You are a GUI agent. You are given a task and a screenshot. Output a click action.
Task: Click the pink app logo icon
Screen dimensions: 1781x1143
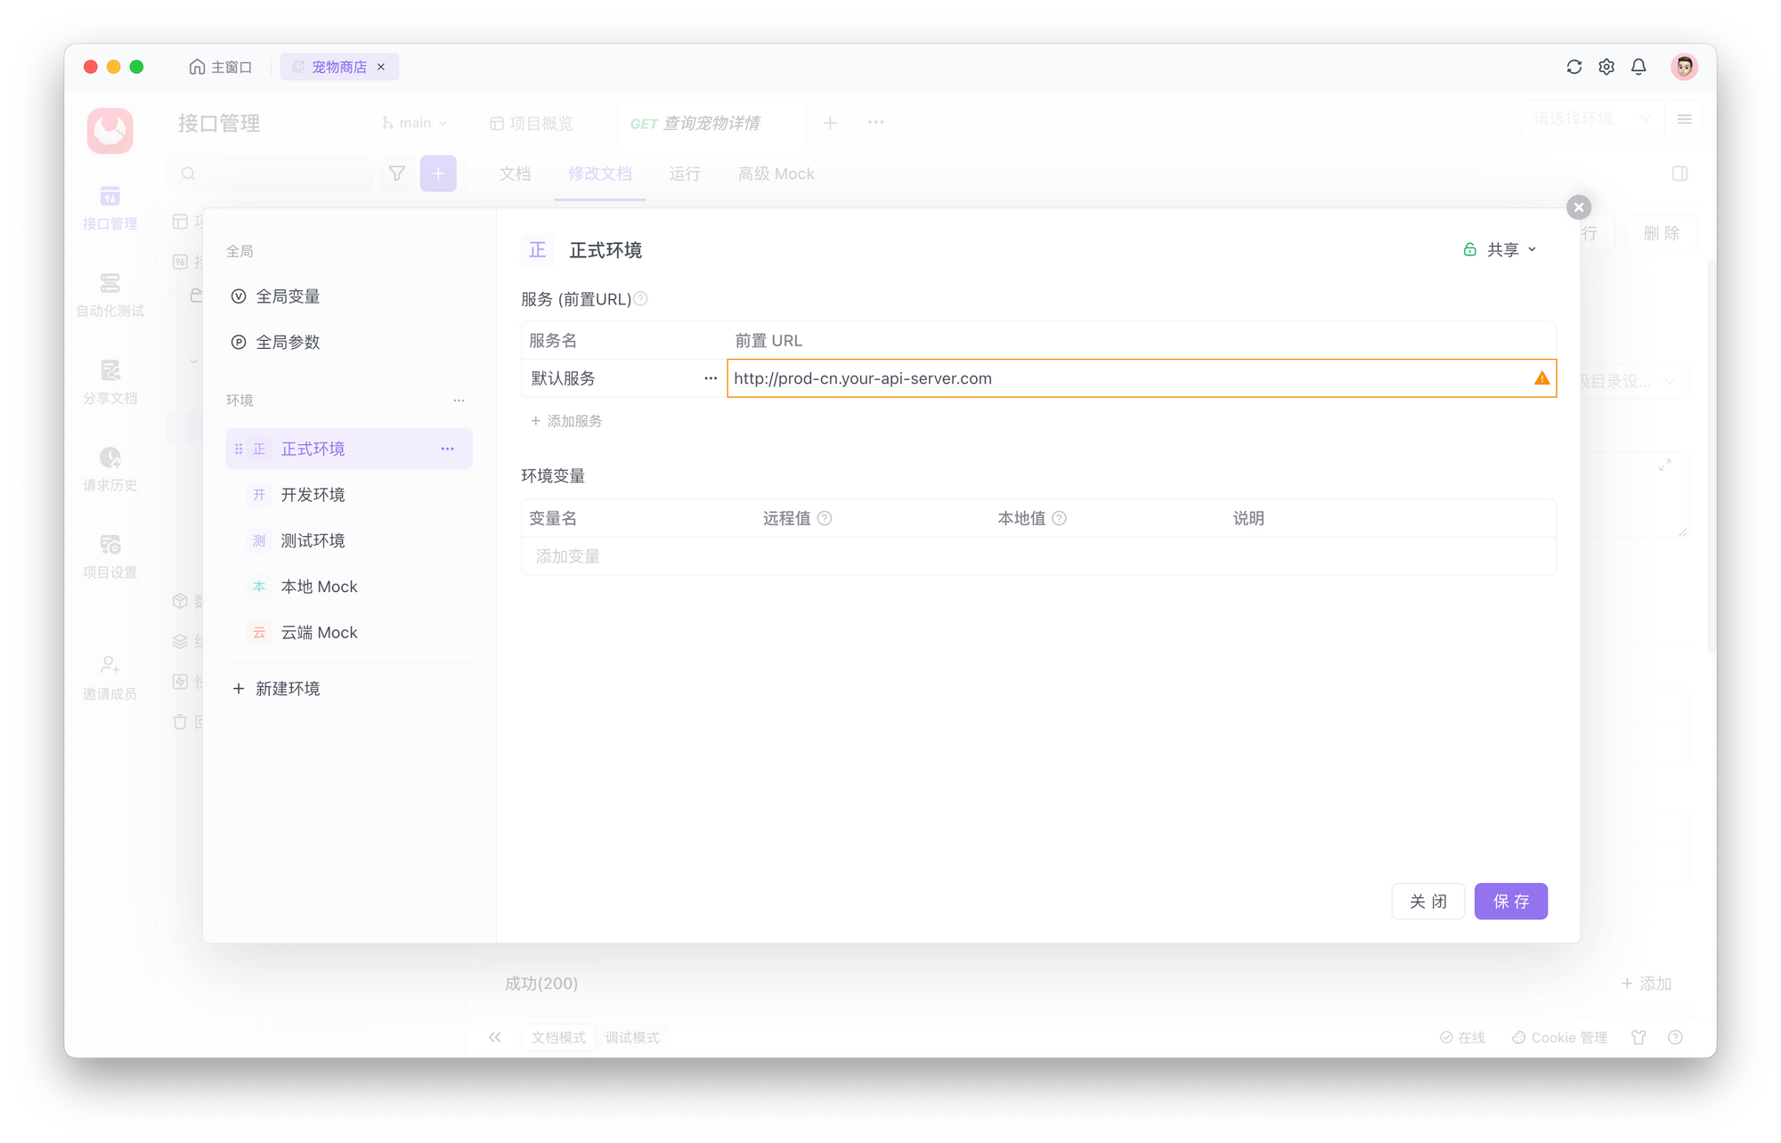(x=110, y=130)
